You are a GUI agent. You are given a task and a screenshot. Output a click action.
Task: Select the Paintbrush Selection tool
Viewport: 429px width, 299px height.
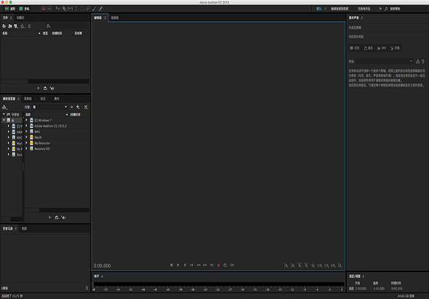click(x=95, y=9)
